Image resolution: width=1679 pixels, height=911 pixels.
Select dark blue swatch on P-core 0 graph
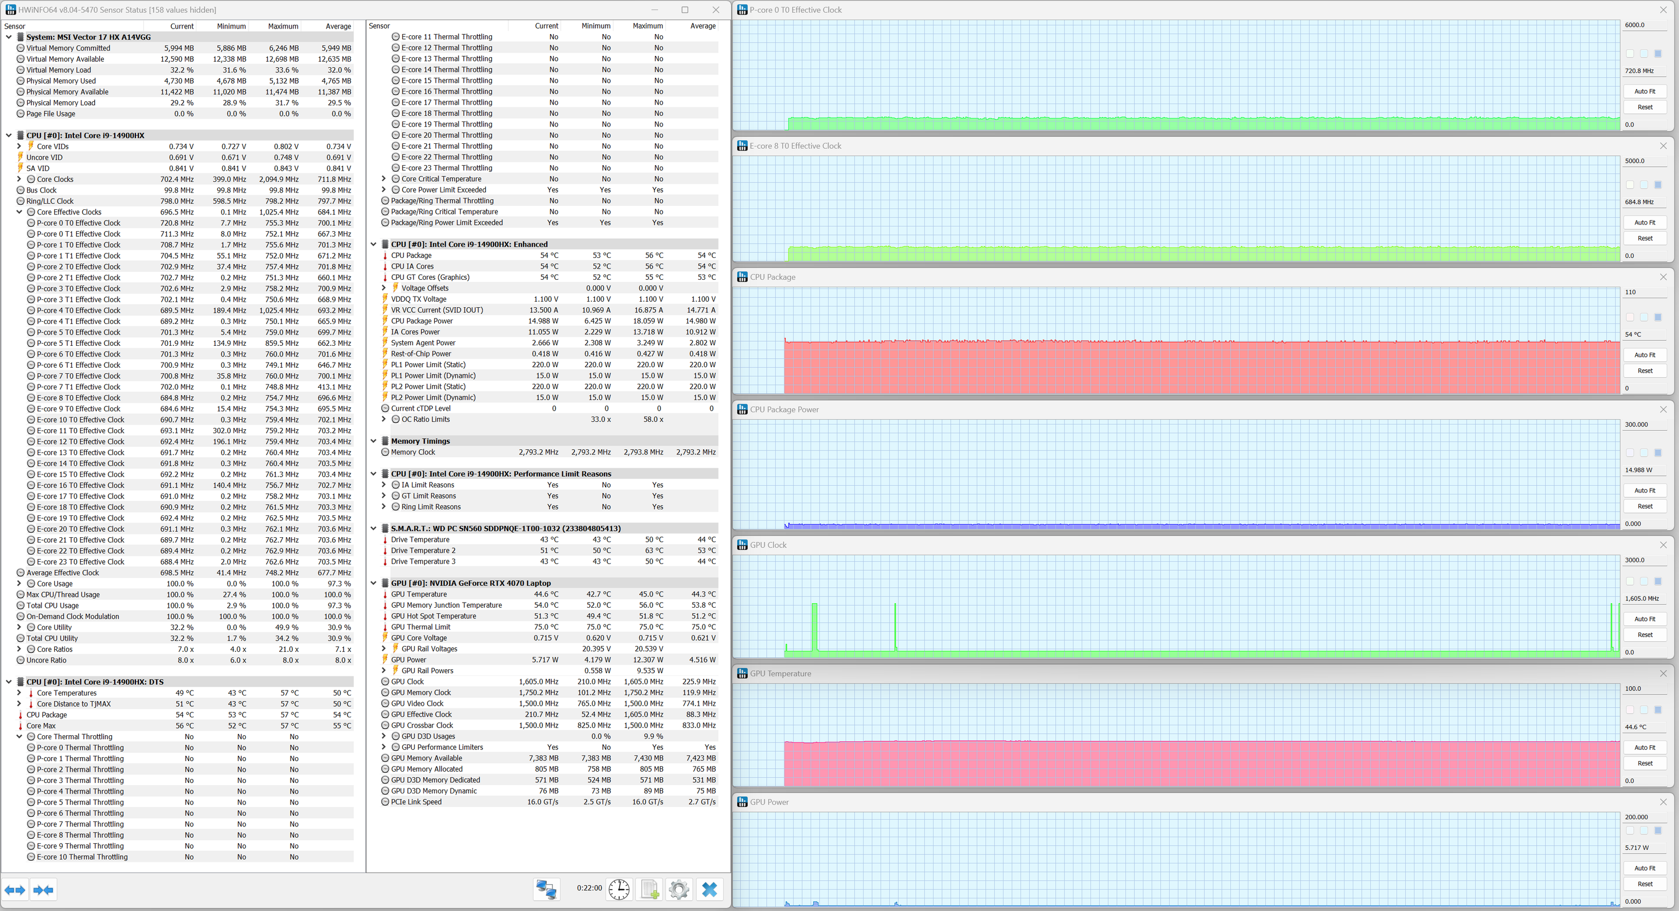(x=1658, y=53)
